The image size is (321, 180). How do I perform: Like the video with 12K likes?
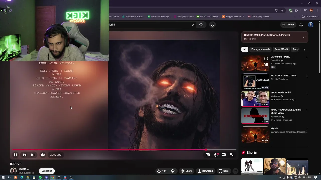coord(162,171)
